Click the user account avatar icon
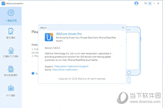 136,4
